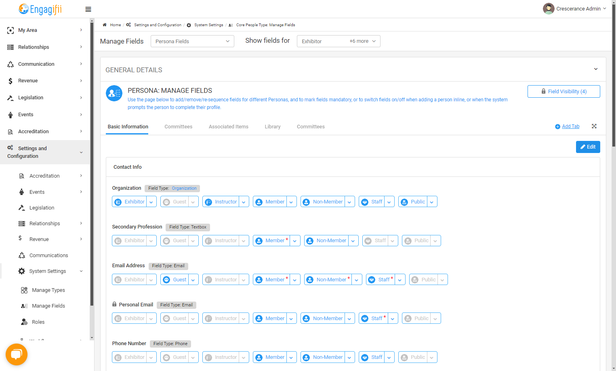Open Member dropdown arrow for Organization
This screenshot has height=371, width=616.
point(291,202)
